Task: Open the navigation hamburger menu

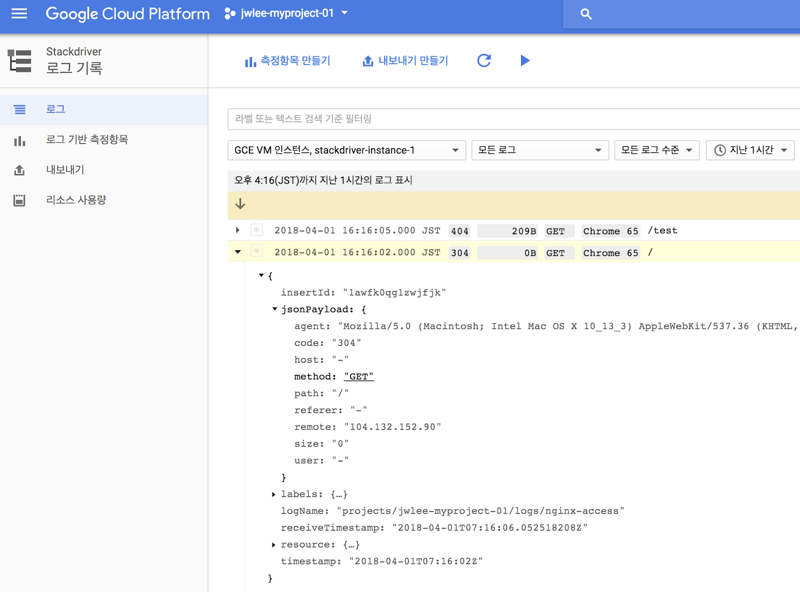Action: 19,13
